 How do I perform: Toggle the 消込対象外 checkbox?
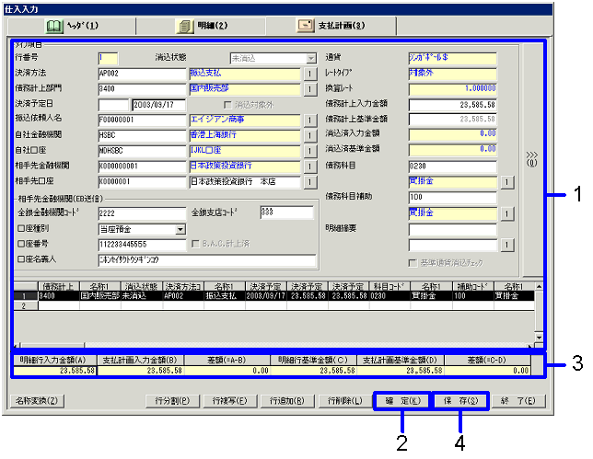click(x=227, y=105)
